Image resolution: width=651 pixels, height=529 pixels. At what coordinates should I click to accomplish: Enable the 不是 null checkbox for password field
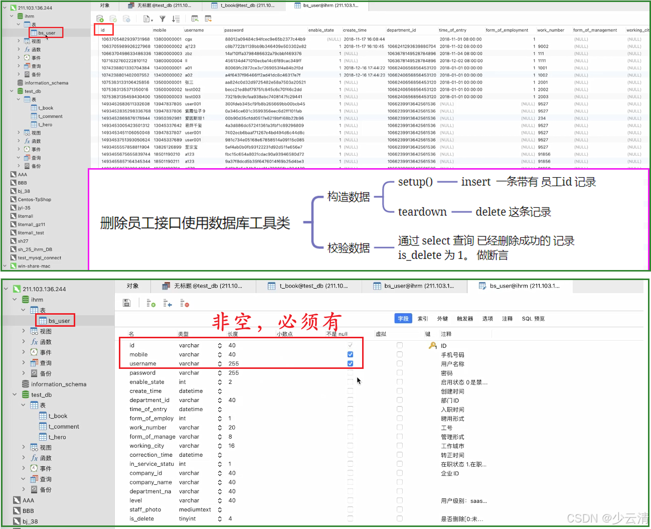(x=350, y=372)
